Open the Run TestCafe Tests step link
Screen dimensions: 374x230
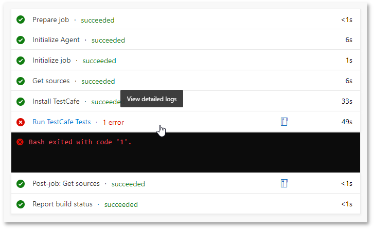pos(61,122)
